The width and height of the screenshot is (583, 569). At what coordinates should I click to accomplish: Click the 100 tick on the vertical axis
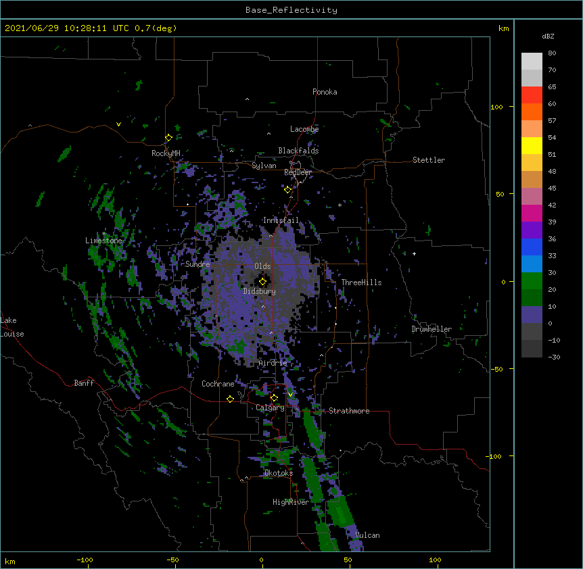[x=496, y=107]
